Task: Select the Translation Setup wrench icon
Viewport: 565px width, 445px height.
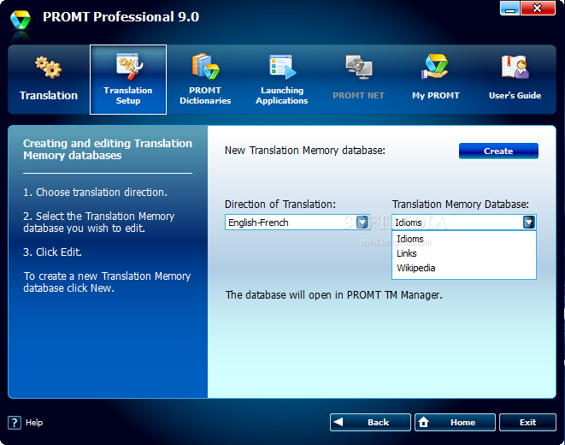Action: pos(129,67)
